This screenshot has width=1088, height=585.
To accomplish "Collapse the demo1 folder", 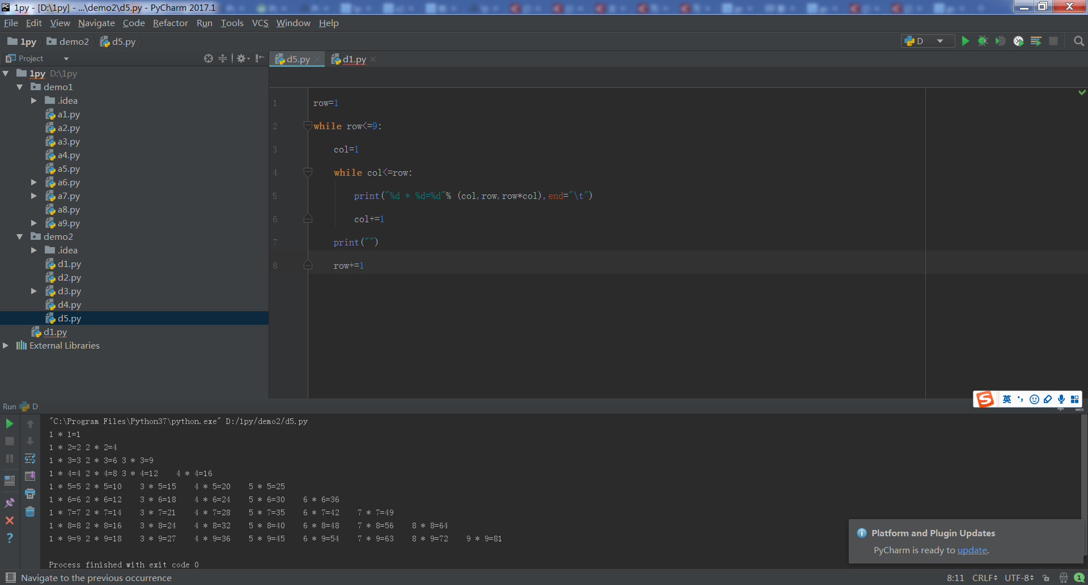I will [x=20, y=87].
